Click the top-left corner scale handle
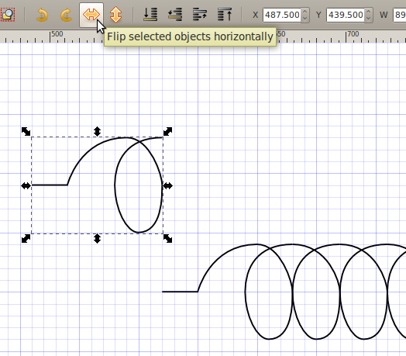Screen dimensions: 406x356 (x=26, y=131)
